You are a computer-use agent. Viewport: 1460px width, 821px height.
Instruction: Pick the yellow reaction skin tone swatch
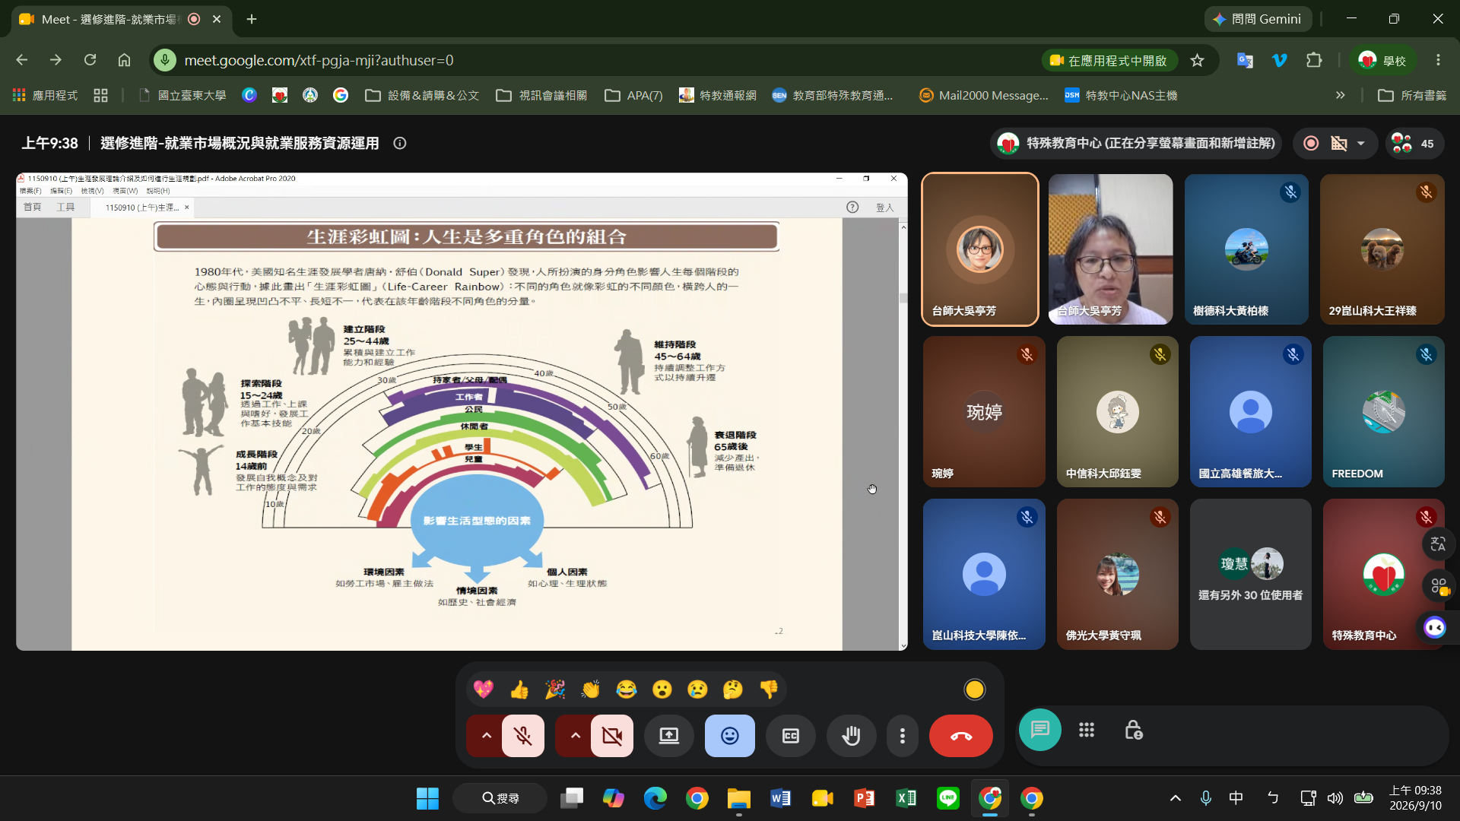[974, 689]
